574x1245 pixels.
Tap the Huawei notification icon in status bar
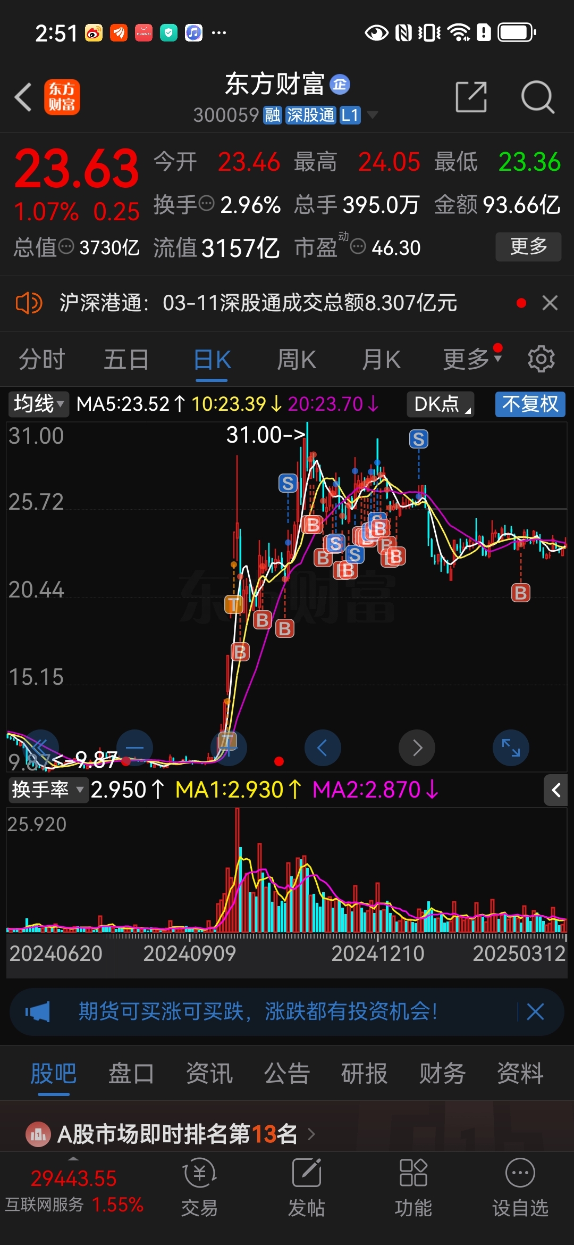coord(143,33)
